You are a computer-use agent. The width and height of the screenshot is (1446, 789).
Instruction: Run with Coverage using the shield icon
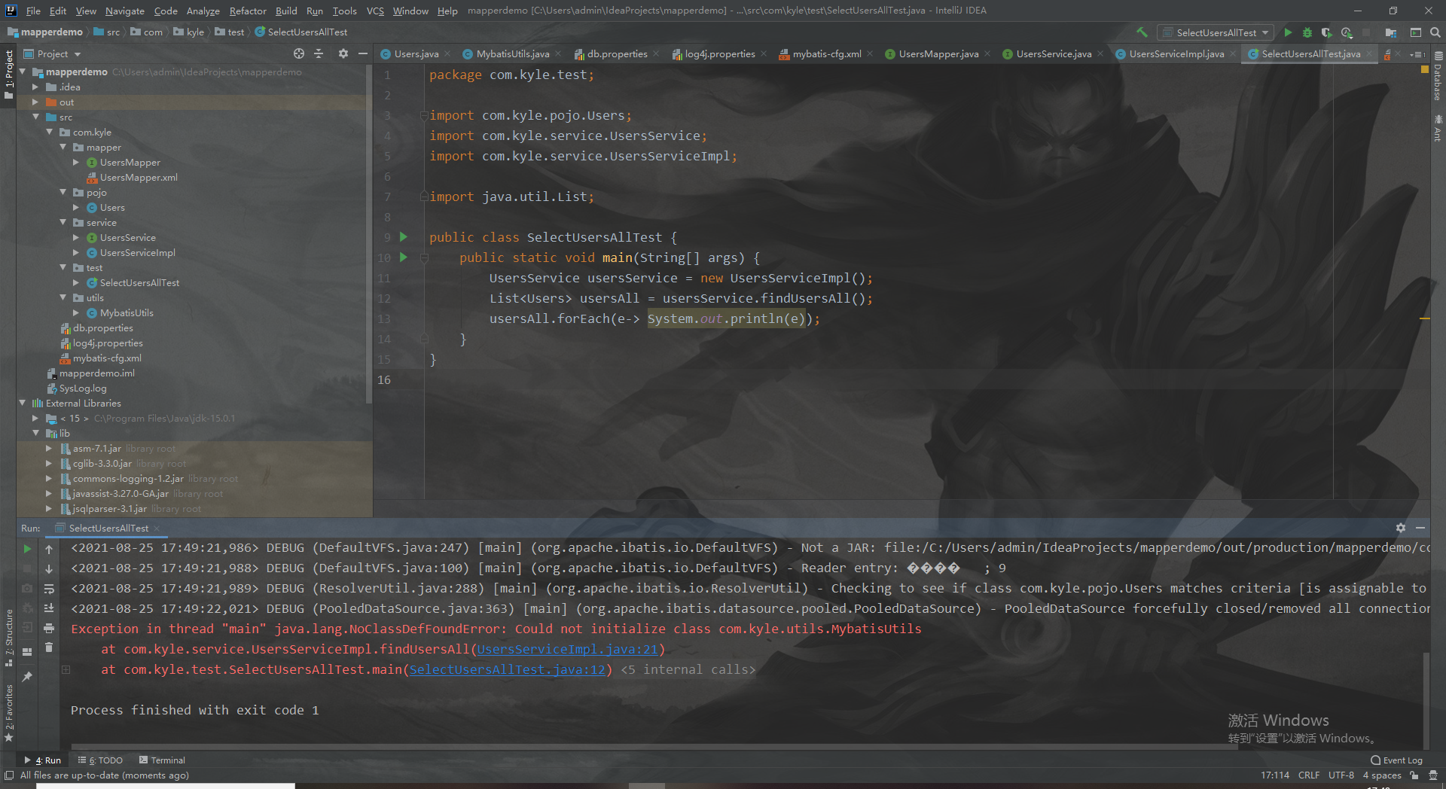click(1327, 32)
